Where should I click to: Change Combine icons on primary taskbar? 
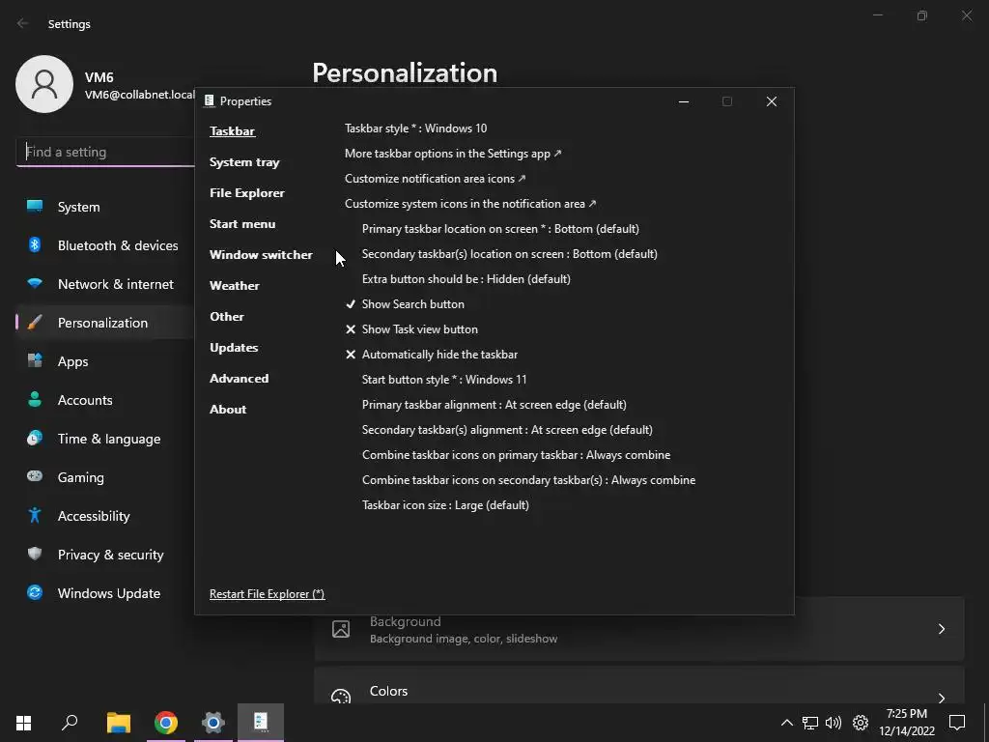click(516, 455)
